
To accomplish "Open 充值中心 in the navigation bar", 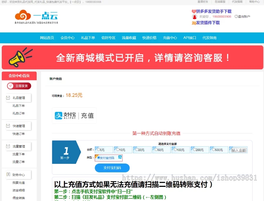I will point(170,38).
